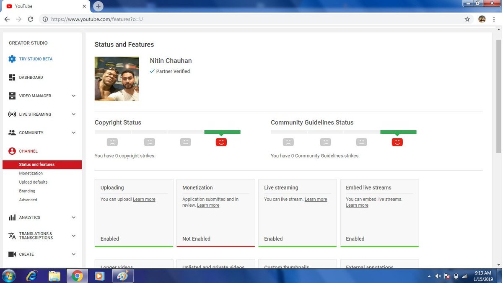Show hidden tray icons arrow
The height and width of the screenshot is (283, 503).
tap(429, 276)
